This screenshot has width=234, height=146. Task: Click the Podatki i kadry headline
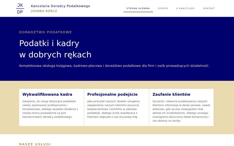(x=49, y=43)
